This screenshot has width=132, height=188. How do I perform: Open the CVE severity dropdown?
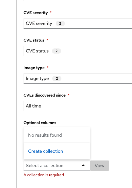pos(78,23)
